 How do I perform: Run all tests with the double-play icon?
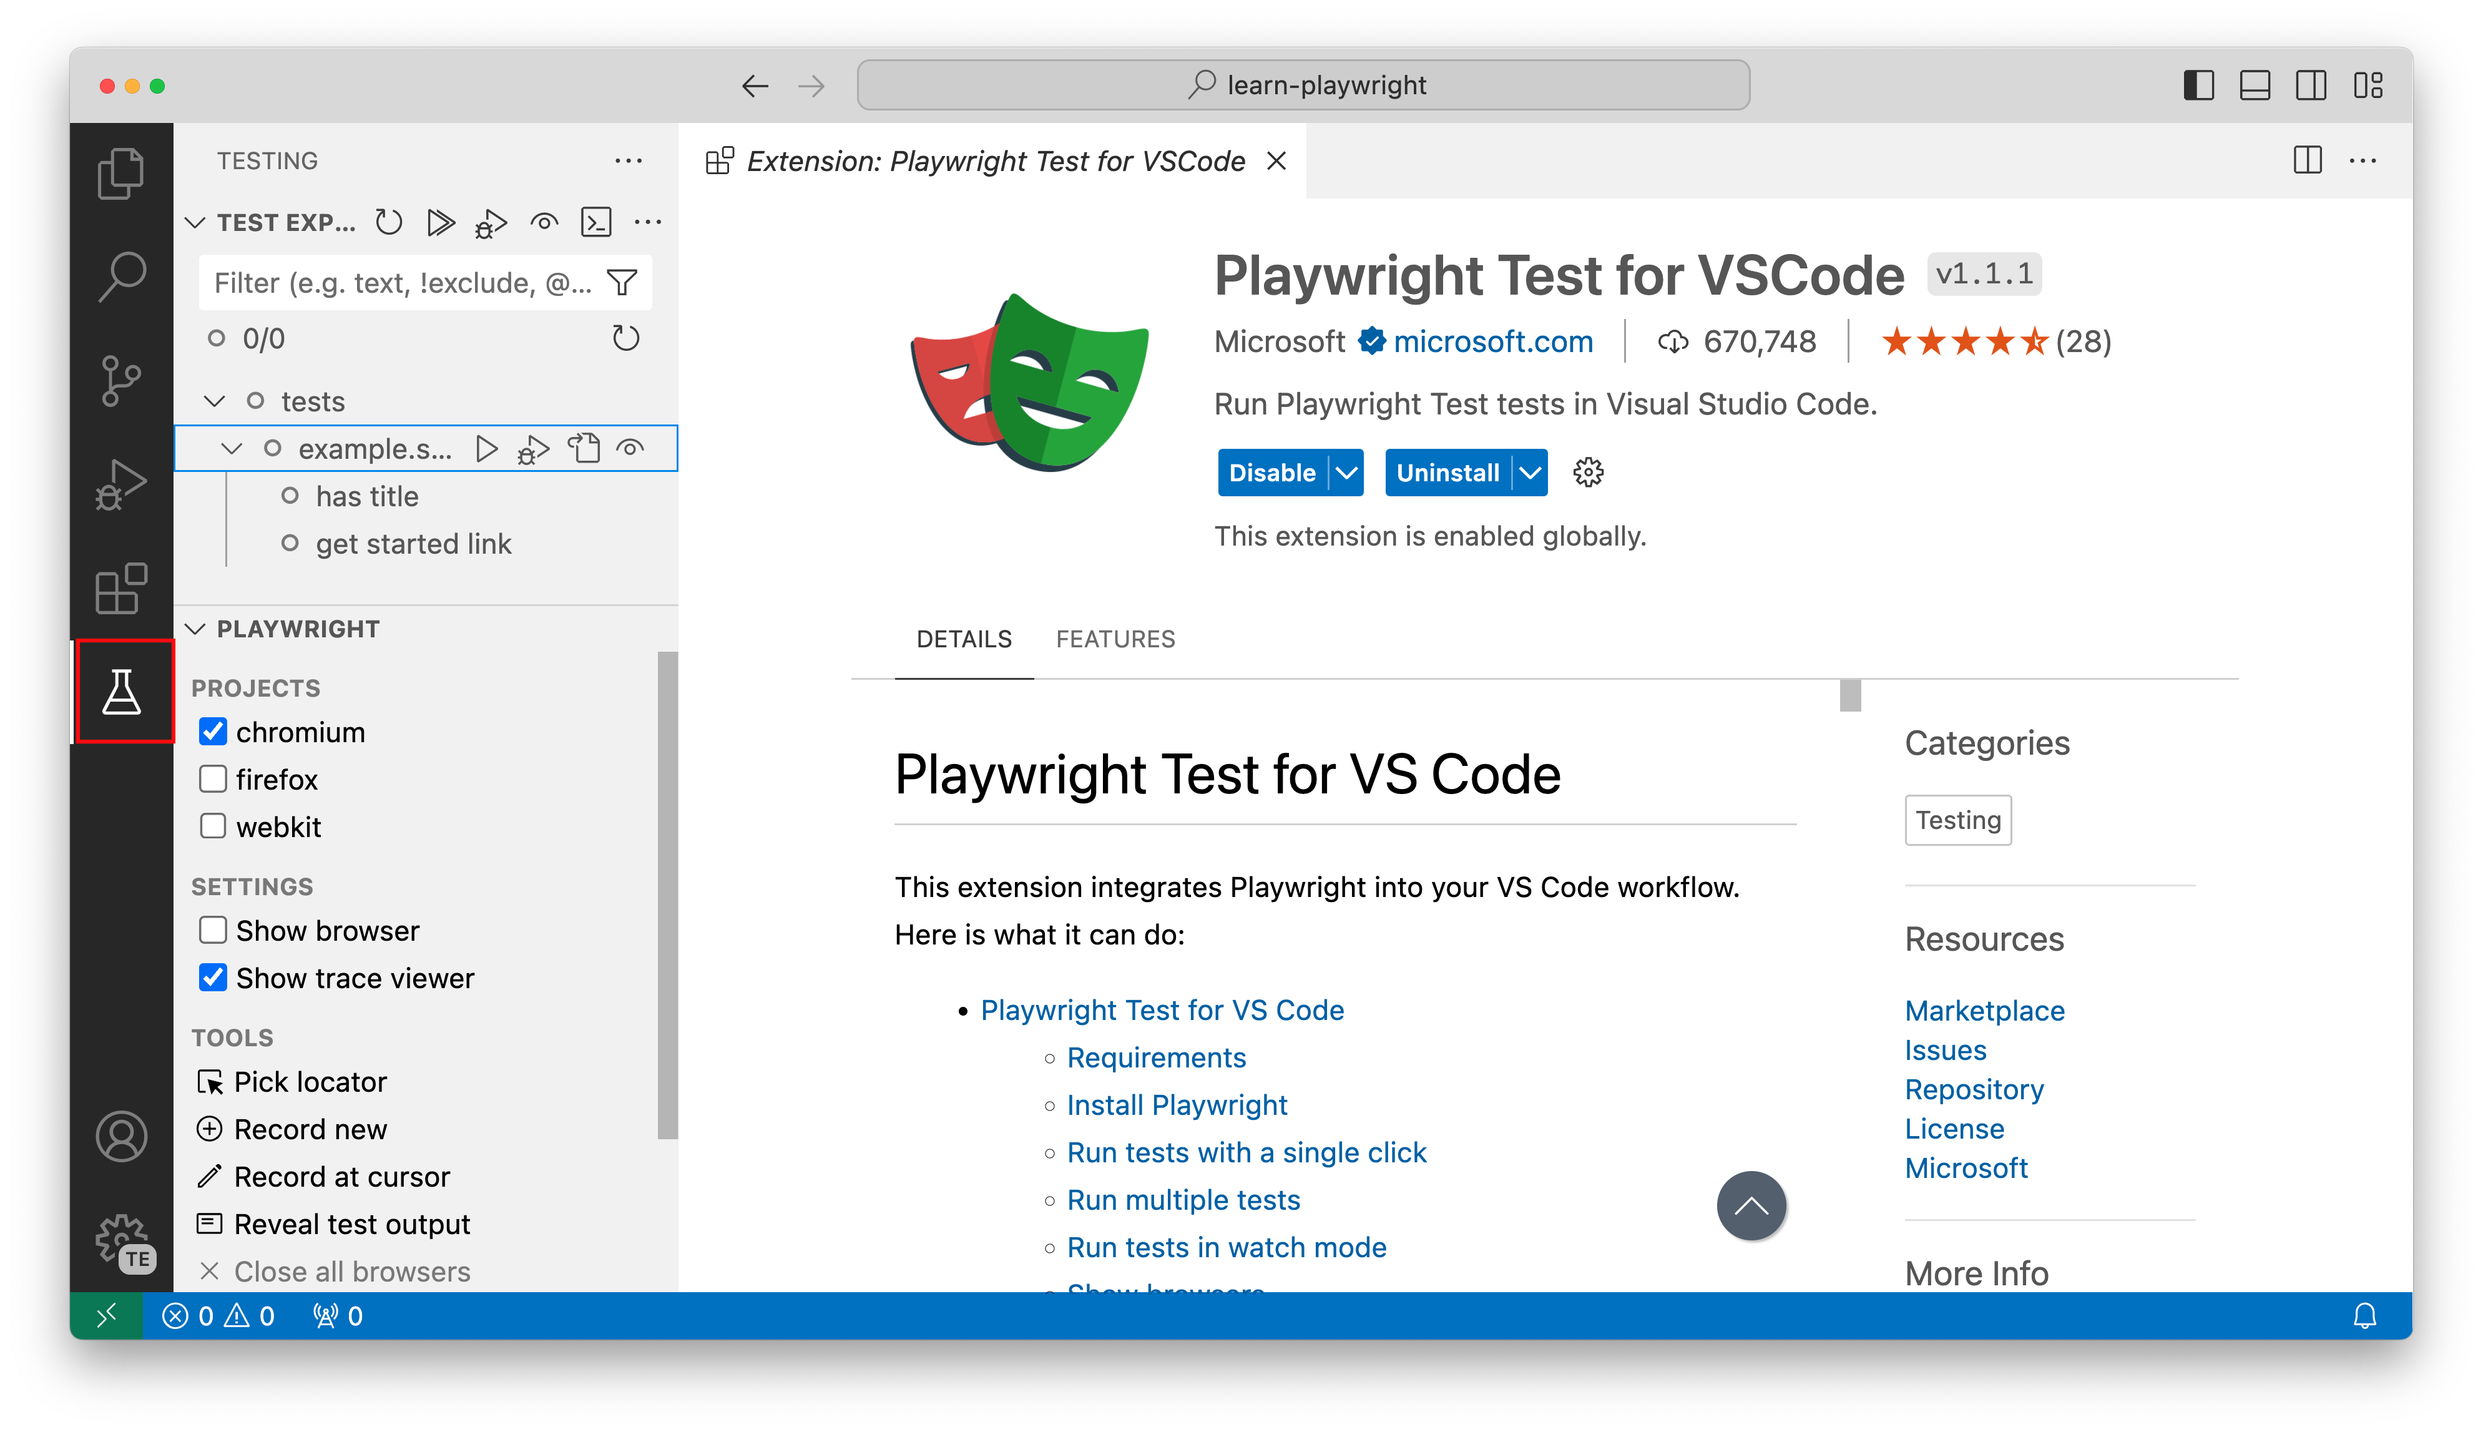pyautogui.click(x=441, y=222)
